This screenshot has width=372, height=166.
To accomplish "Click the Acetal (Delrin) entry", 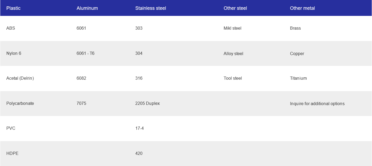I will point(20,78).
